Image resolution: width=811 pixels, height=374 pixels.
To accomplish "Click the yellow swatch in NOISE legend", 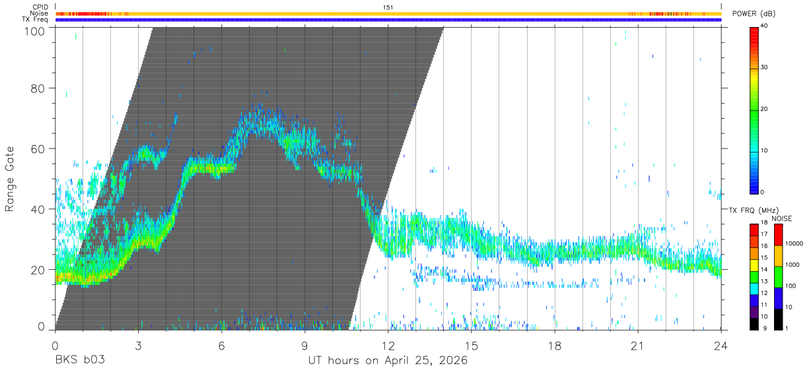I will point(777,255).
